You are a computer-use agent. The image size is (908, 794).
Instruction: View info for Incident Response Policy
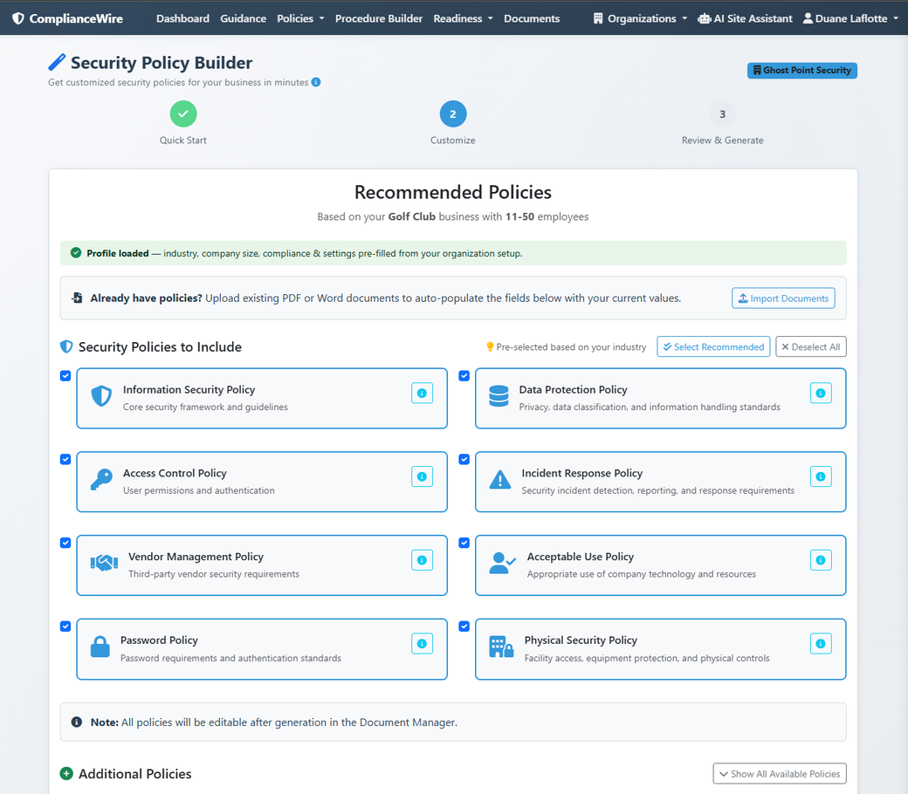[x=821, y=476]
